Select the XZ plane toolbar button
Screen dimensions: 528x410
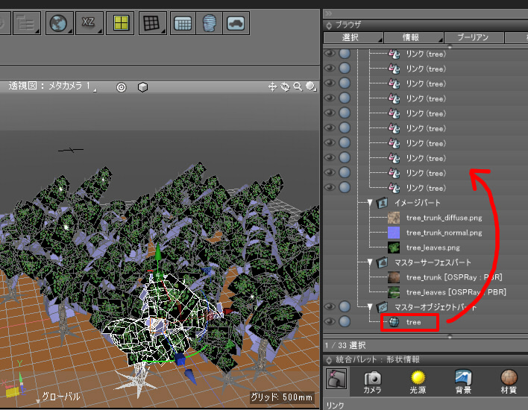88,23
